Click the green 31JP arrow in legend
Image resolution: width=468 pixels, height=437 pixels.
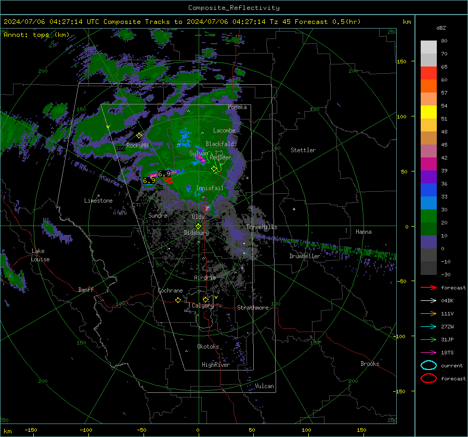[428, 339]
